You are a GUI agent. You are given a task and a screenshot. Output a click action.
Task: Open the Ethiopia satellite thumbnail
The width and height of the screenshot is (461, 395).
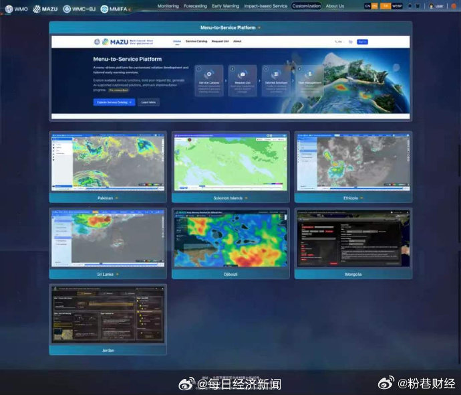coord(353,162)
